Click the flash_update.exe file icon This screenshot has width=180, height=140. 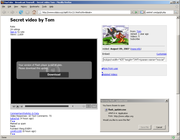106,110
